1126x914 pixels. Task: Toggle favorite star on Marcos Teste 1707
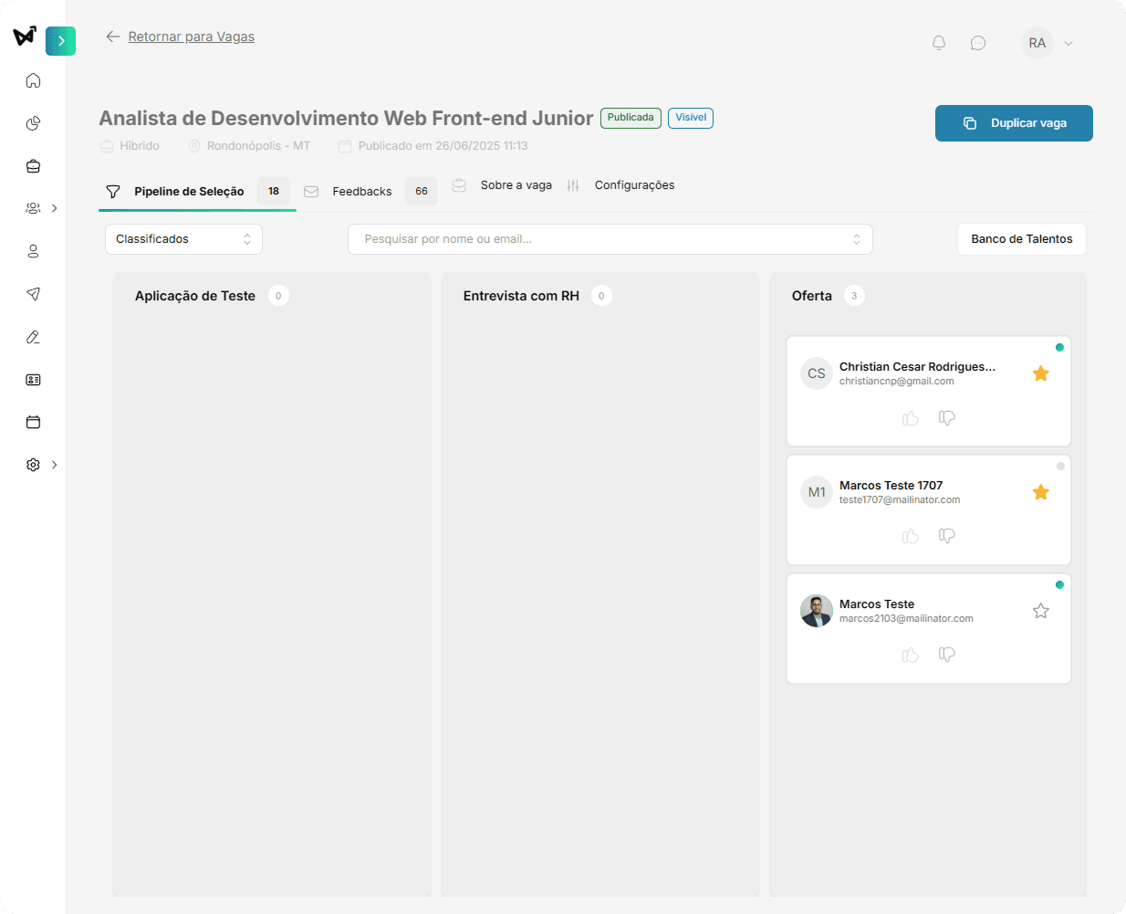[1040, 492]
